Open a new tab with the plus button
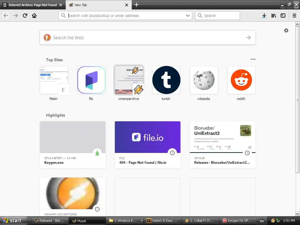Viewport: 300px width, 225px height. [137, 5]
